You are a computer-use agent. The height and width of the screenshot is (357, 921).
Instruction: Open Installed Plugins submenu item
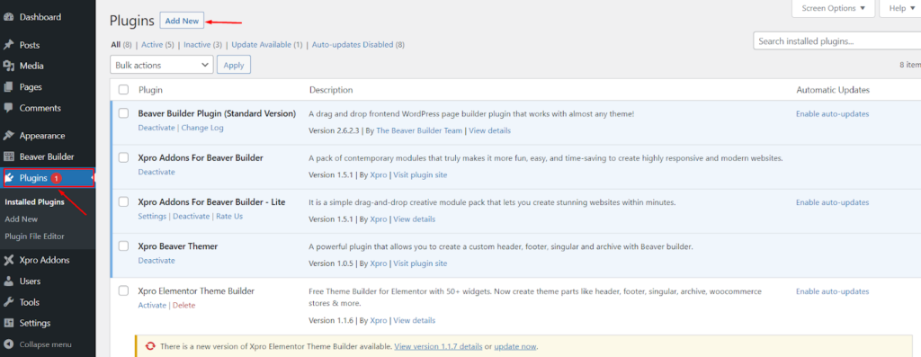click(x=34, y=202)
